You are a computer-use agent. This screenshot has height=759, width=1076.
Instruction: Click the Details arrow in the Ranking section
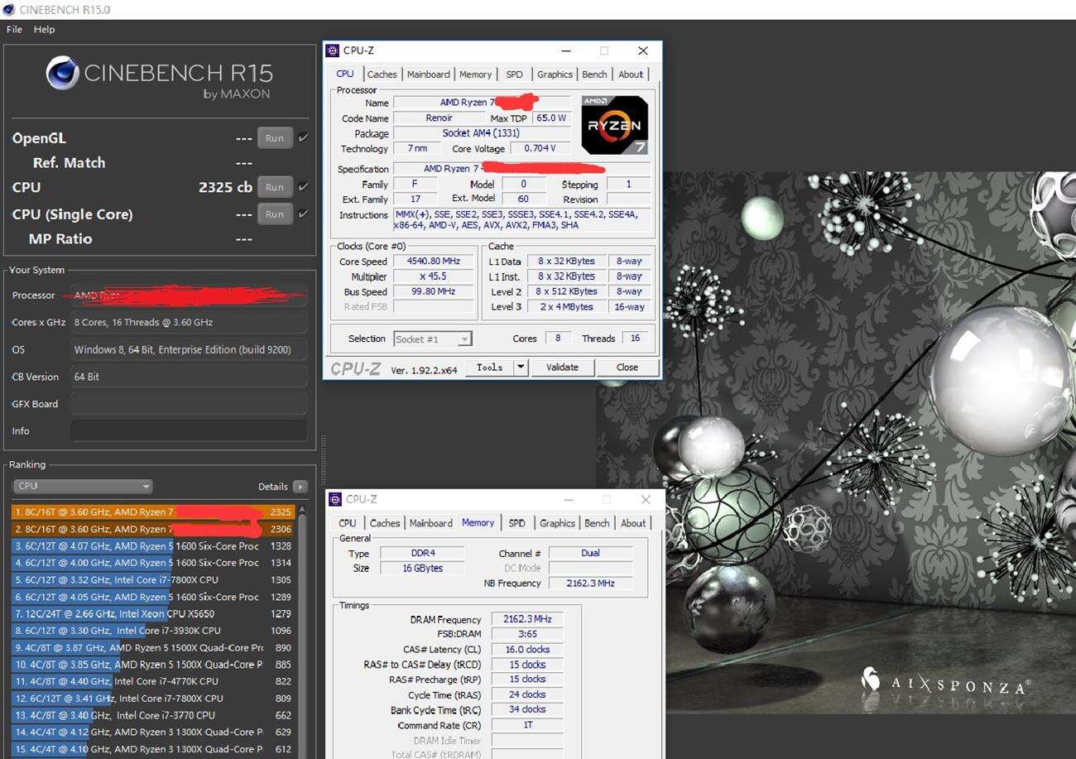[x=300, y=487]
